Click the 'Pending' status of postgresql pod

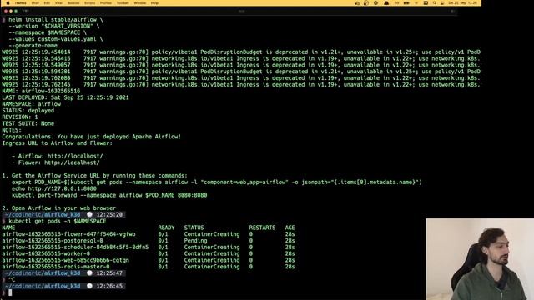[195, 241]
